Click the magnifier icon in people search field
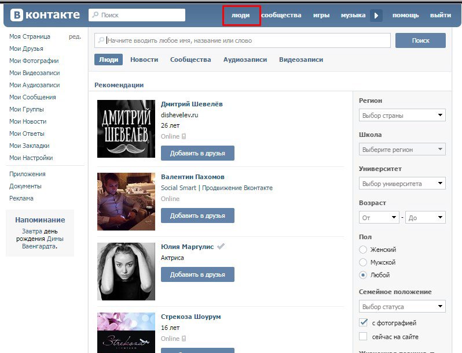This screenshot has height=353, width=462. coord(101,41)
